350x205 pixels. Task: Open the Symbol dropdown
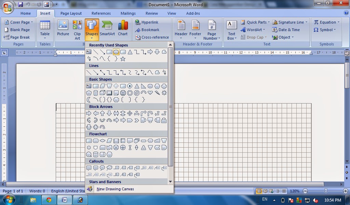coord(325,30)
